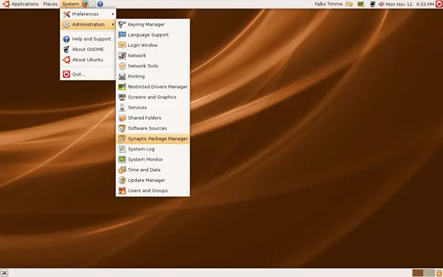
Task: Switch to the second gray workspace
Action: [429, 273]
